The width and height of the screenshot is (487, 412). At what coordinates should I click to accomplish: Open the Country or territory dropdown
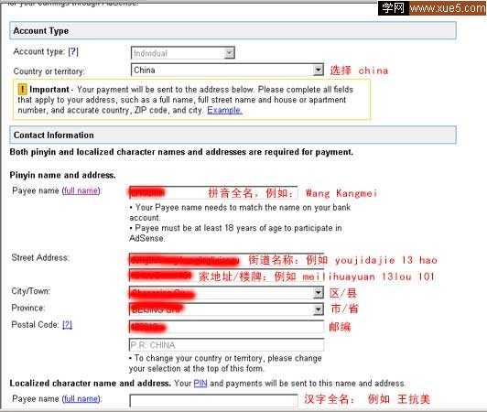(227, 70)
